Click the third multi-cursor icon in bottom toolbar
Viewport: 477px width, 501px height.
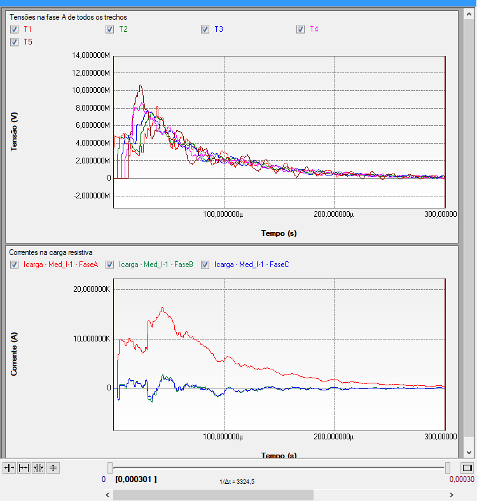tap(38, 468)
